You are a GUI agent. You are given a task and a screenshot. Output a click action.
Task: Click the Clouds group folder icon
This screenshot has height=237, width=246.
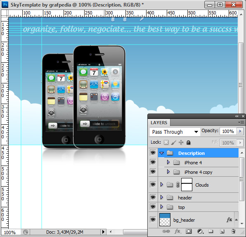(x=170, y=185)
